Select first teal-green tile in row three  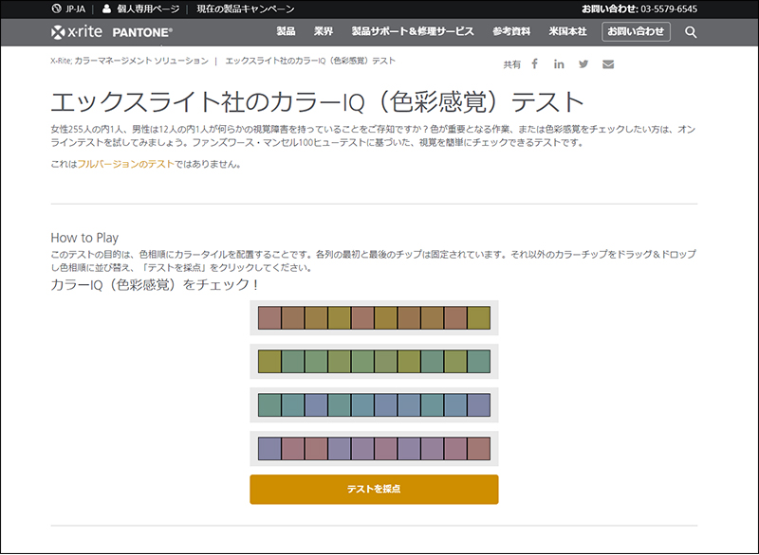269,404
